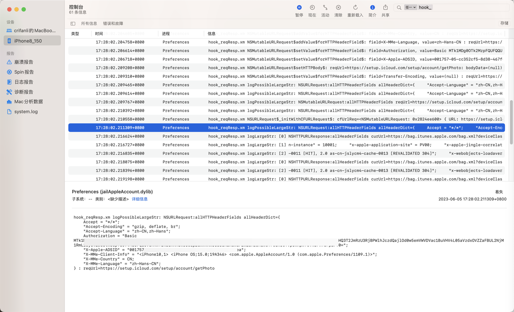Screen dimensions: 514x312
Task: Select log row at 17:28:02.216624+0800
Action: 287,136
